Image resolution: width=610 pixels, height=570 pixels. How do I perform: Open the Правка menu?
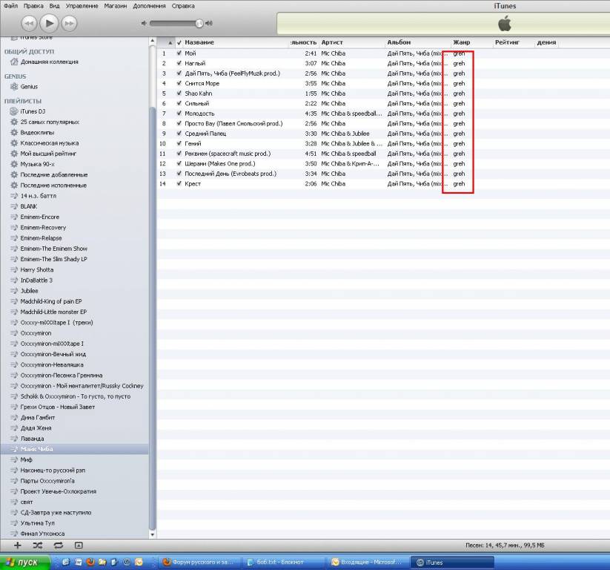(33, 6)
